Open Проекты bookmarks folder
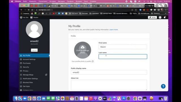The image size is (181, 102). click(155, 13)
